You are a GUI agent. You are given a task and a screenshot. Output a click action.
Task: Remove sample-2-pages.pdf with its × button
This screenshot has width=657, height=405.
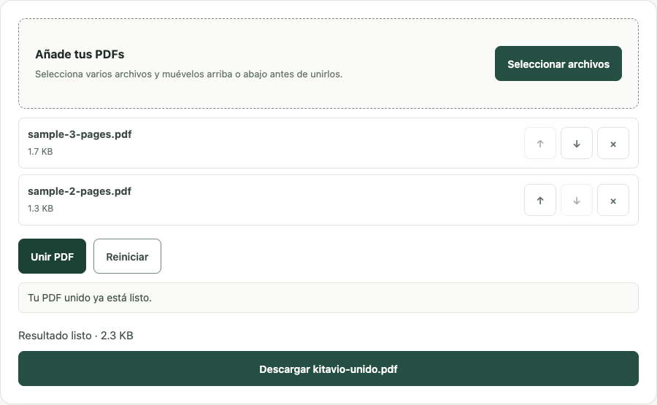[x=613, y=200]
